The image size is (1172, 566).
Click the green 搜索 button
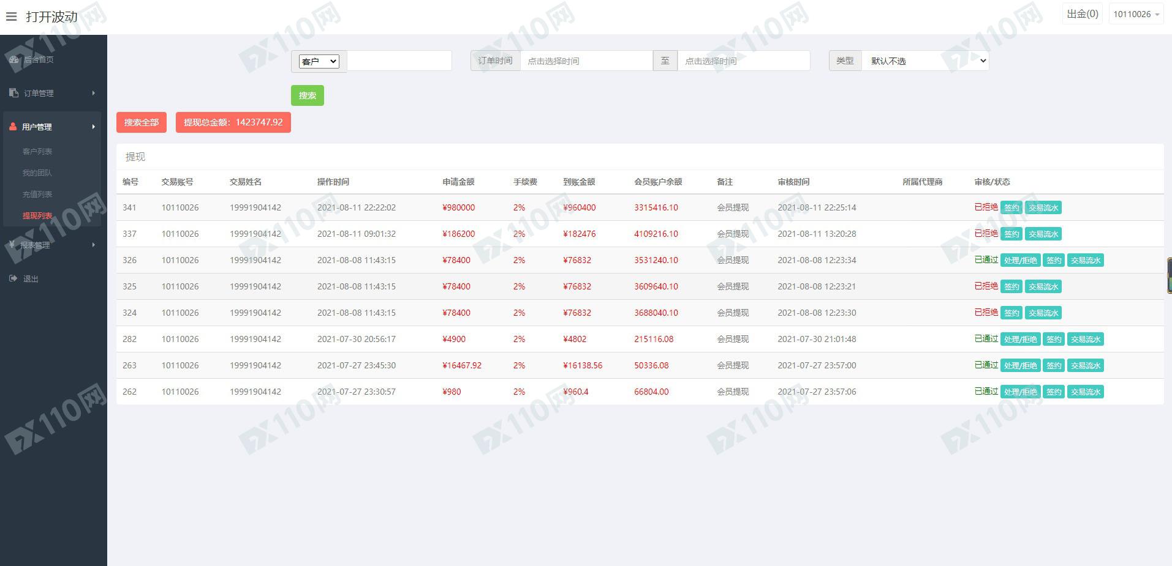click(x=308, y=95)
